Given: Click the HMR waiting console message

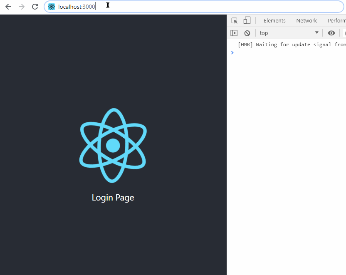Looking at the screenshot, I should pos(292,45).
